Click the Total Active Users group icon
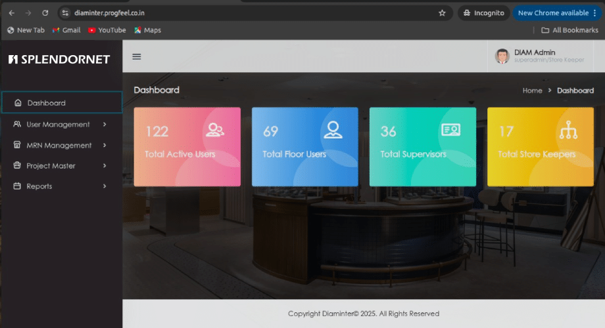This screenshot has height=328, width=605. tap(215, 130)
